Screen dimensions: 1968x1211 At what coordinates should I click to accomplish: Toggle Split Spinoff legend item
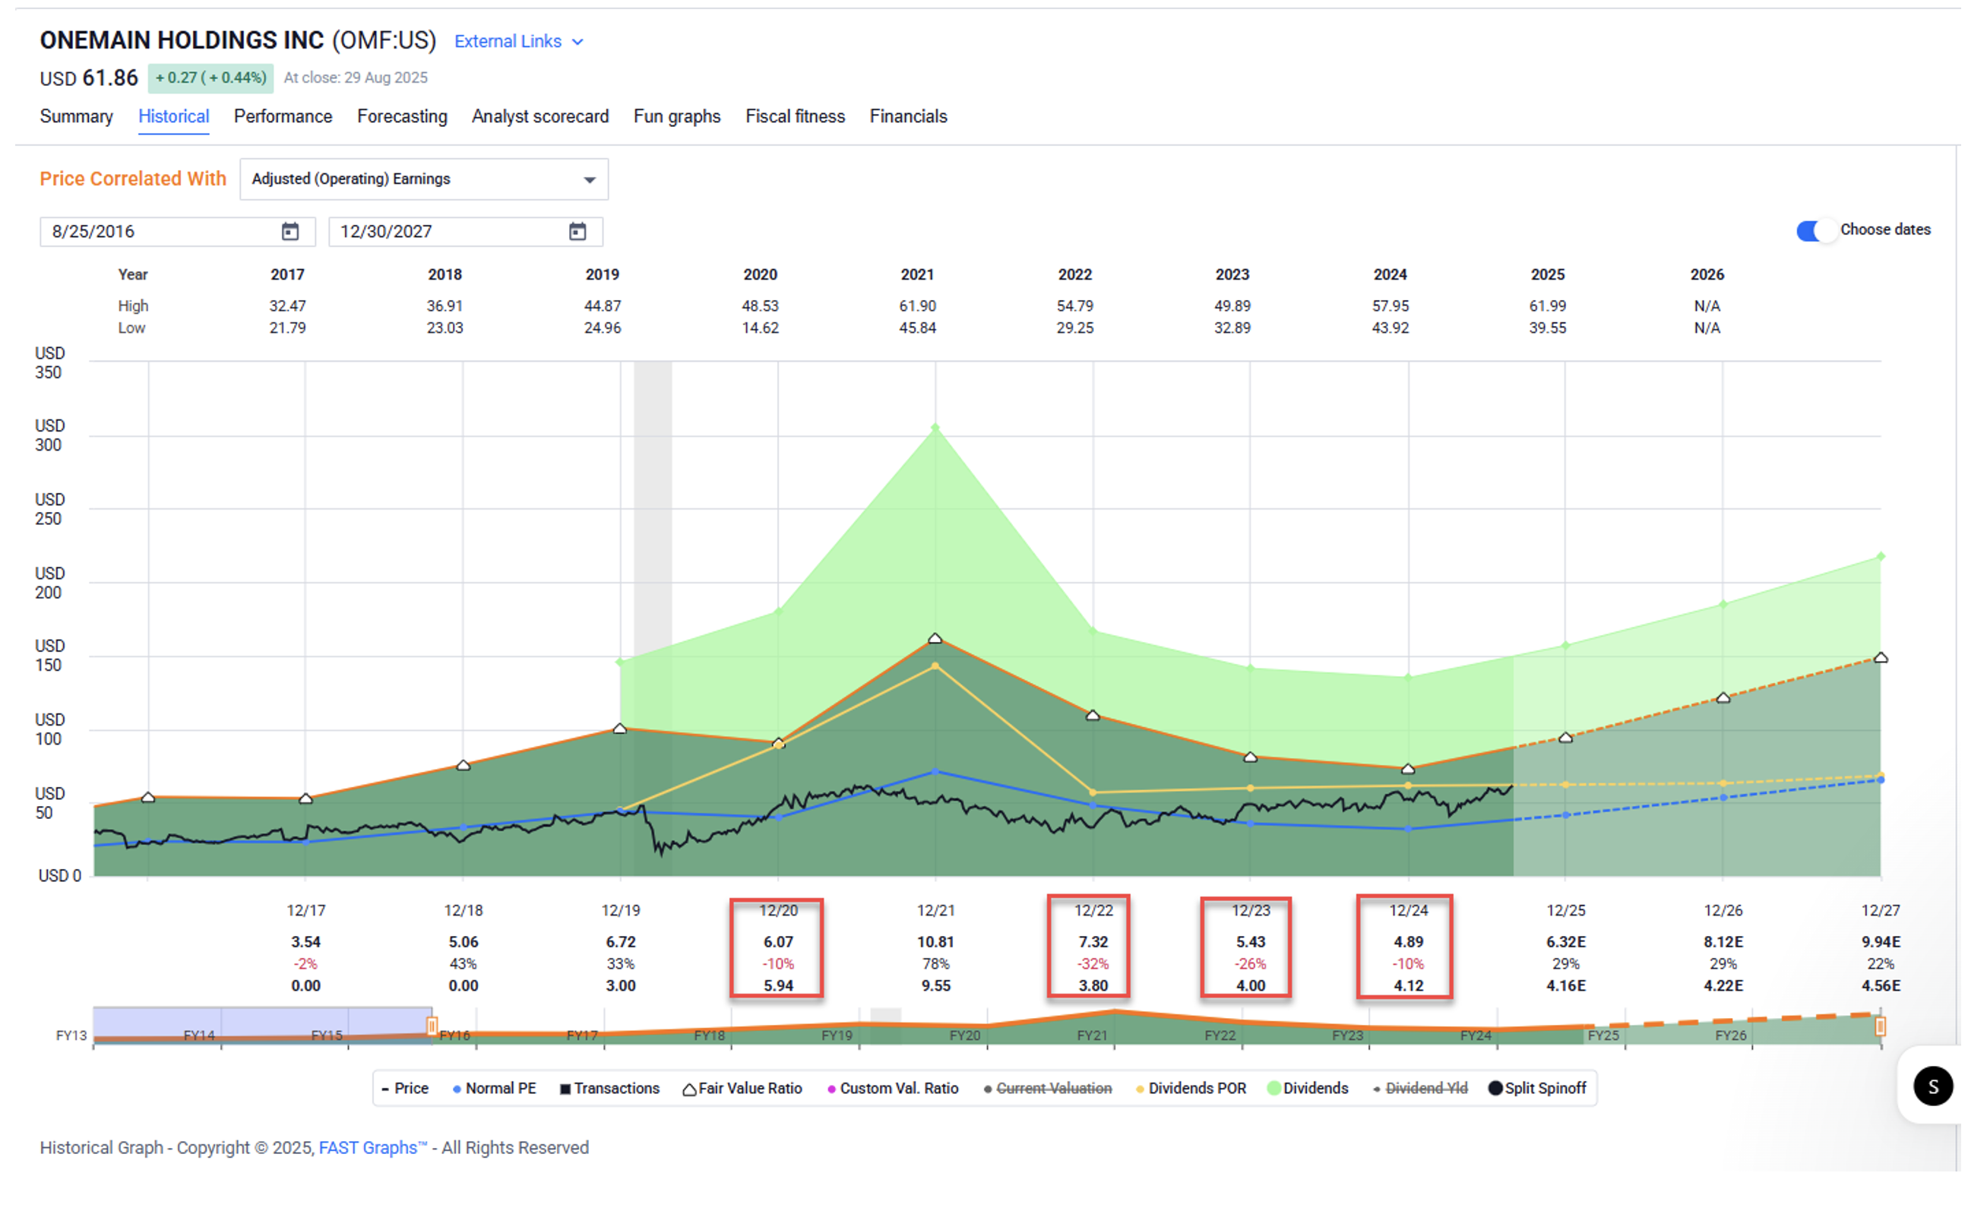[x=1537, y=1088]
